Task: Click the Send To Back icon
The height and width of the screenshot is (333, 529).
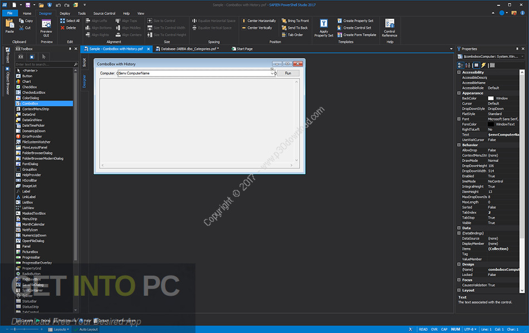Action: pyautogui.click(x=284, y=28)
